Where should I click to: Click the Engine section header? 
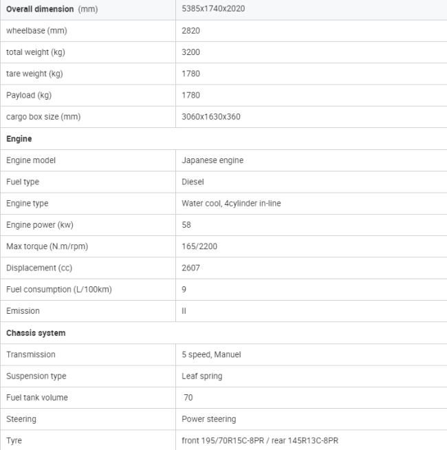19,138
